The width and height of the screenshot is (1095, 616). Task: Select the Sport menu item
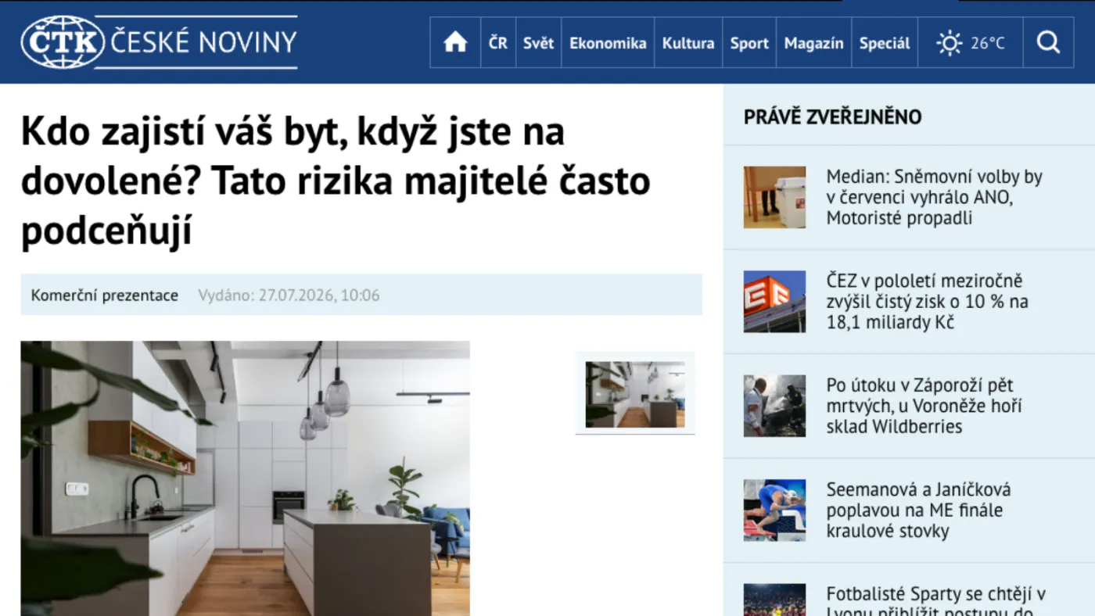[x=749, y=43]
